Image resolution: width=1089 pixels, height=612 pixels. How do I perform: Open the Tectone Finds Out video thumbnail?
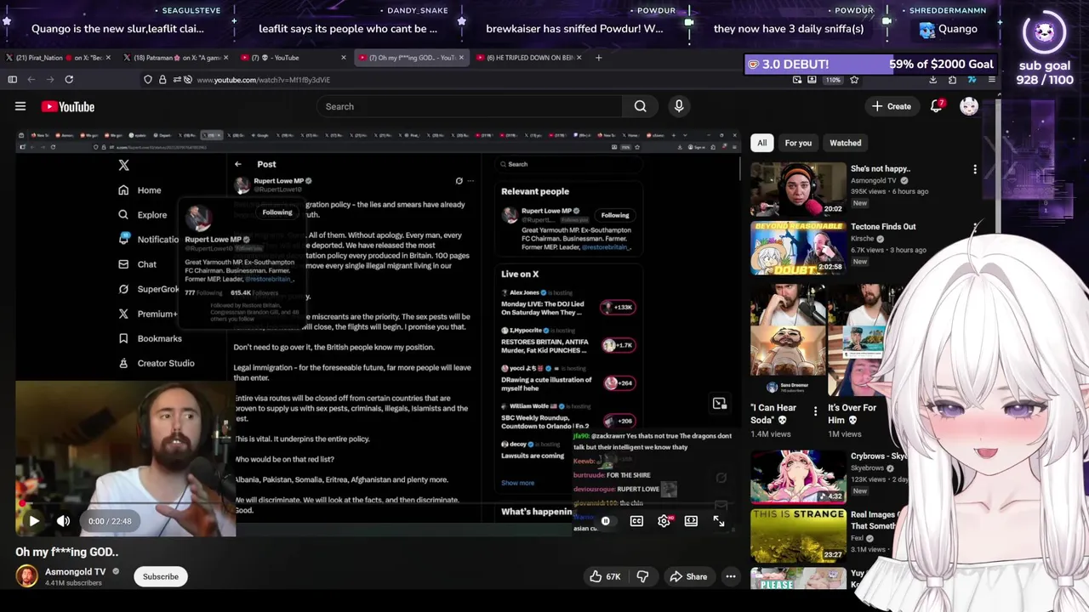coord(798,246)
